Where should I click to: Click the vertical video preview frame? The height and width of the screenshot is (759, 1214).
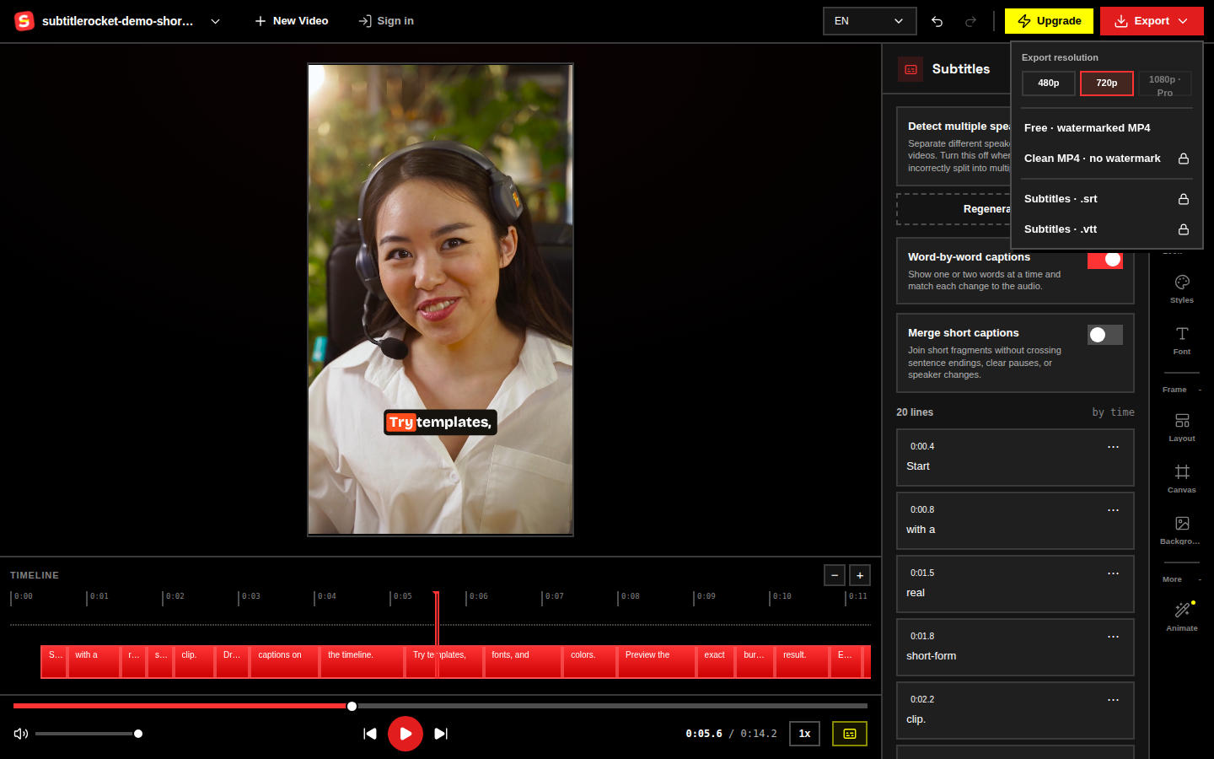tap(440, 299)
